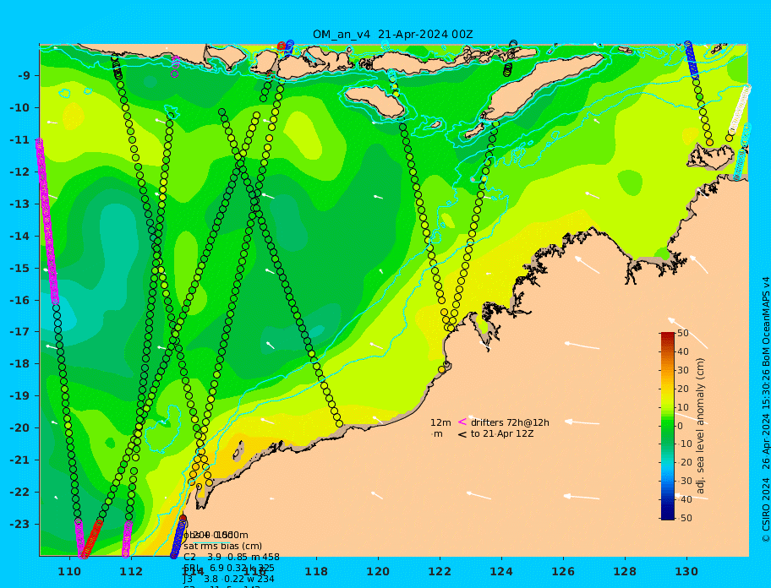Click the CSIRO 2024 BoM OceanMAPS copyright text

pos(766,410)
